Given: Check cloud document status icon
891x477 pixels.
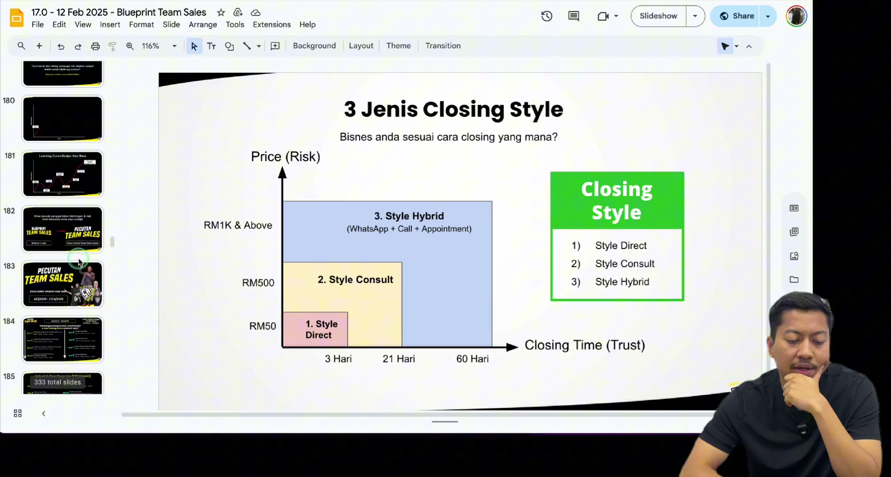Looking at the screenshot, I should (x=255, y=12).
